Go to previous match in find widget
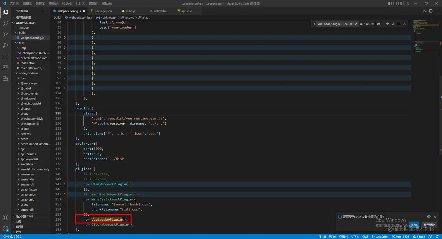 click(387, 24)
